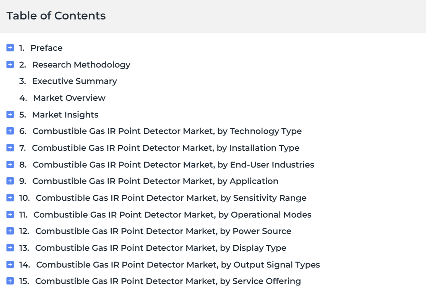Click plus icon beside Installation Type section

click(10, 148)
